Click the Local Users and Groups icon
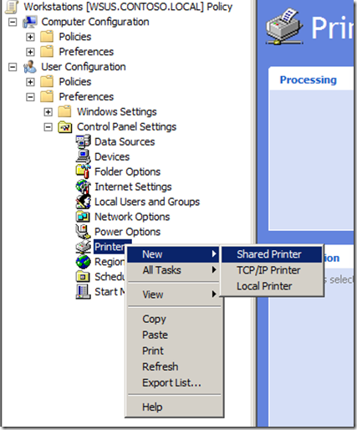 pos(83,202)
